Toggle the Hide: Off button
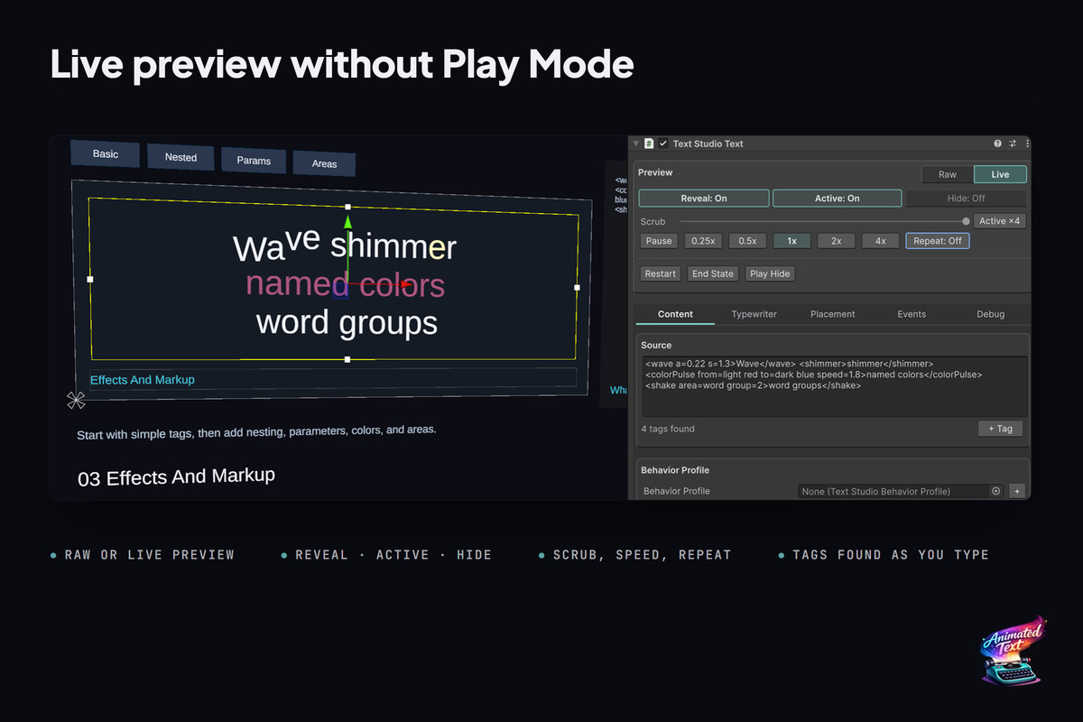Screen dimensions: 1083x722 coord(966,199)
